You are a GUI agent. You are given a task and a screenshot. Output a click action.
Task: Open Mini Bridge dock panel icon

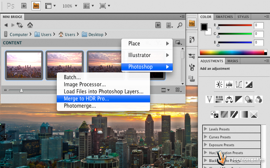tap(192, 23)
